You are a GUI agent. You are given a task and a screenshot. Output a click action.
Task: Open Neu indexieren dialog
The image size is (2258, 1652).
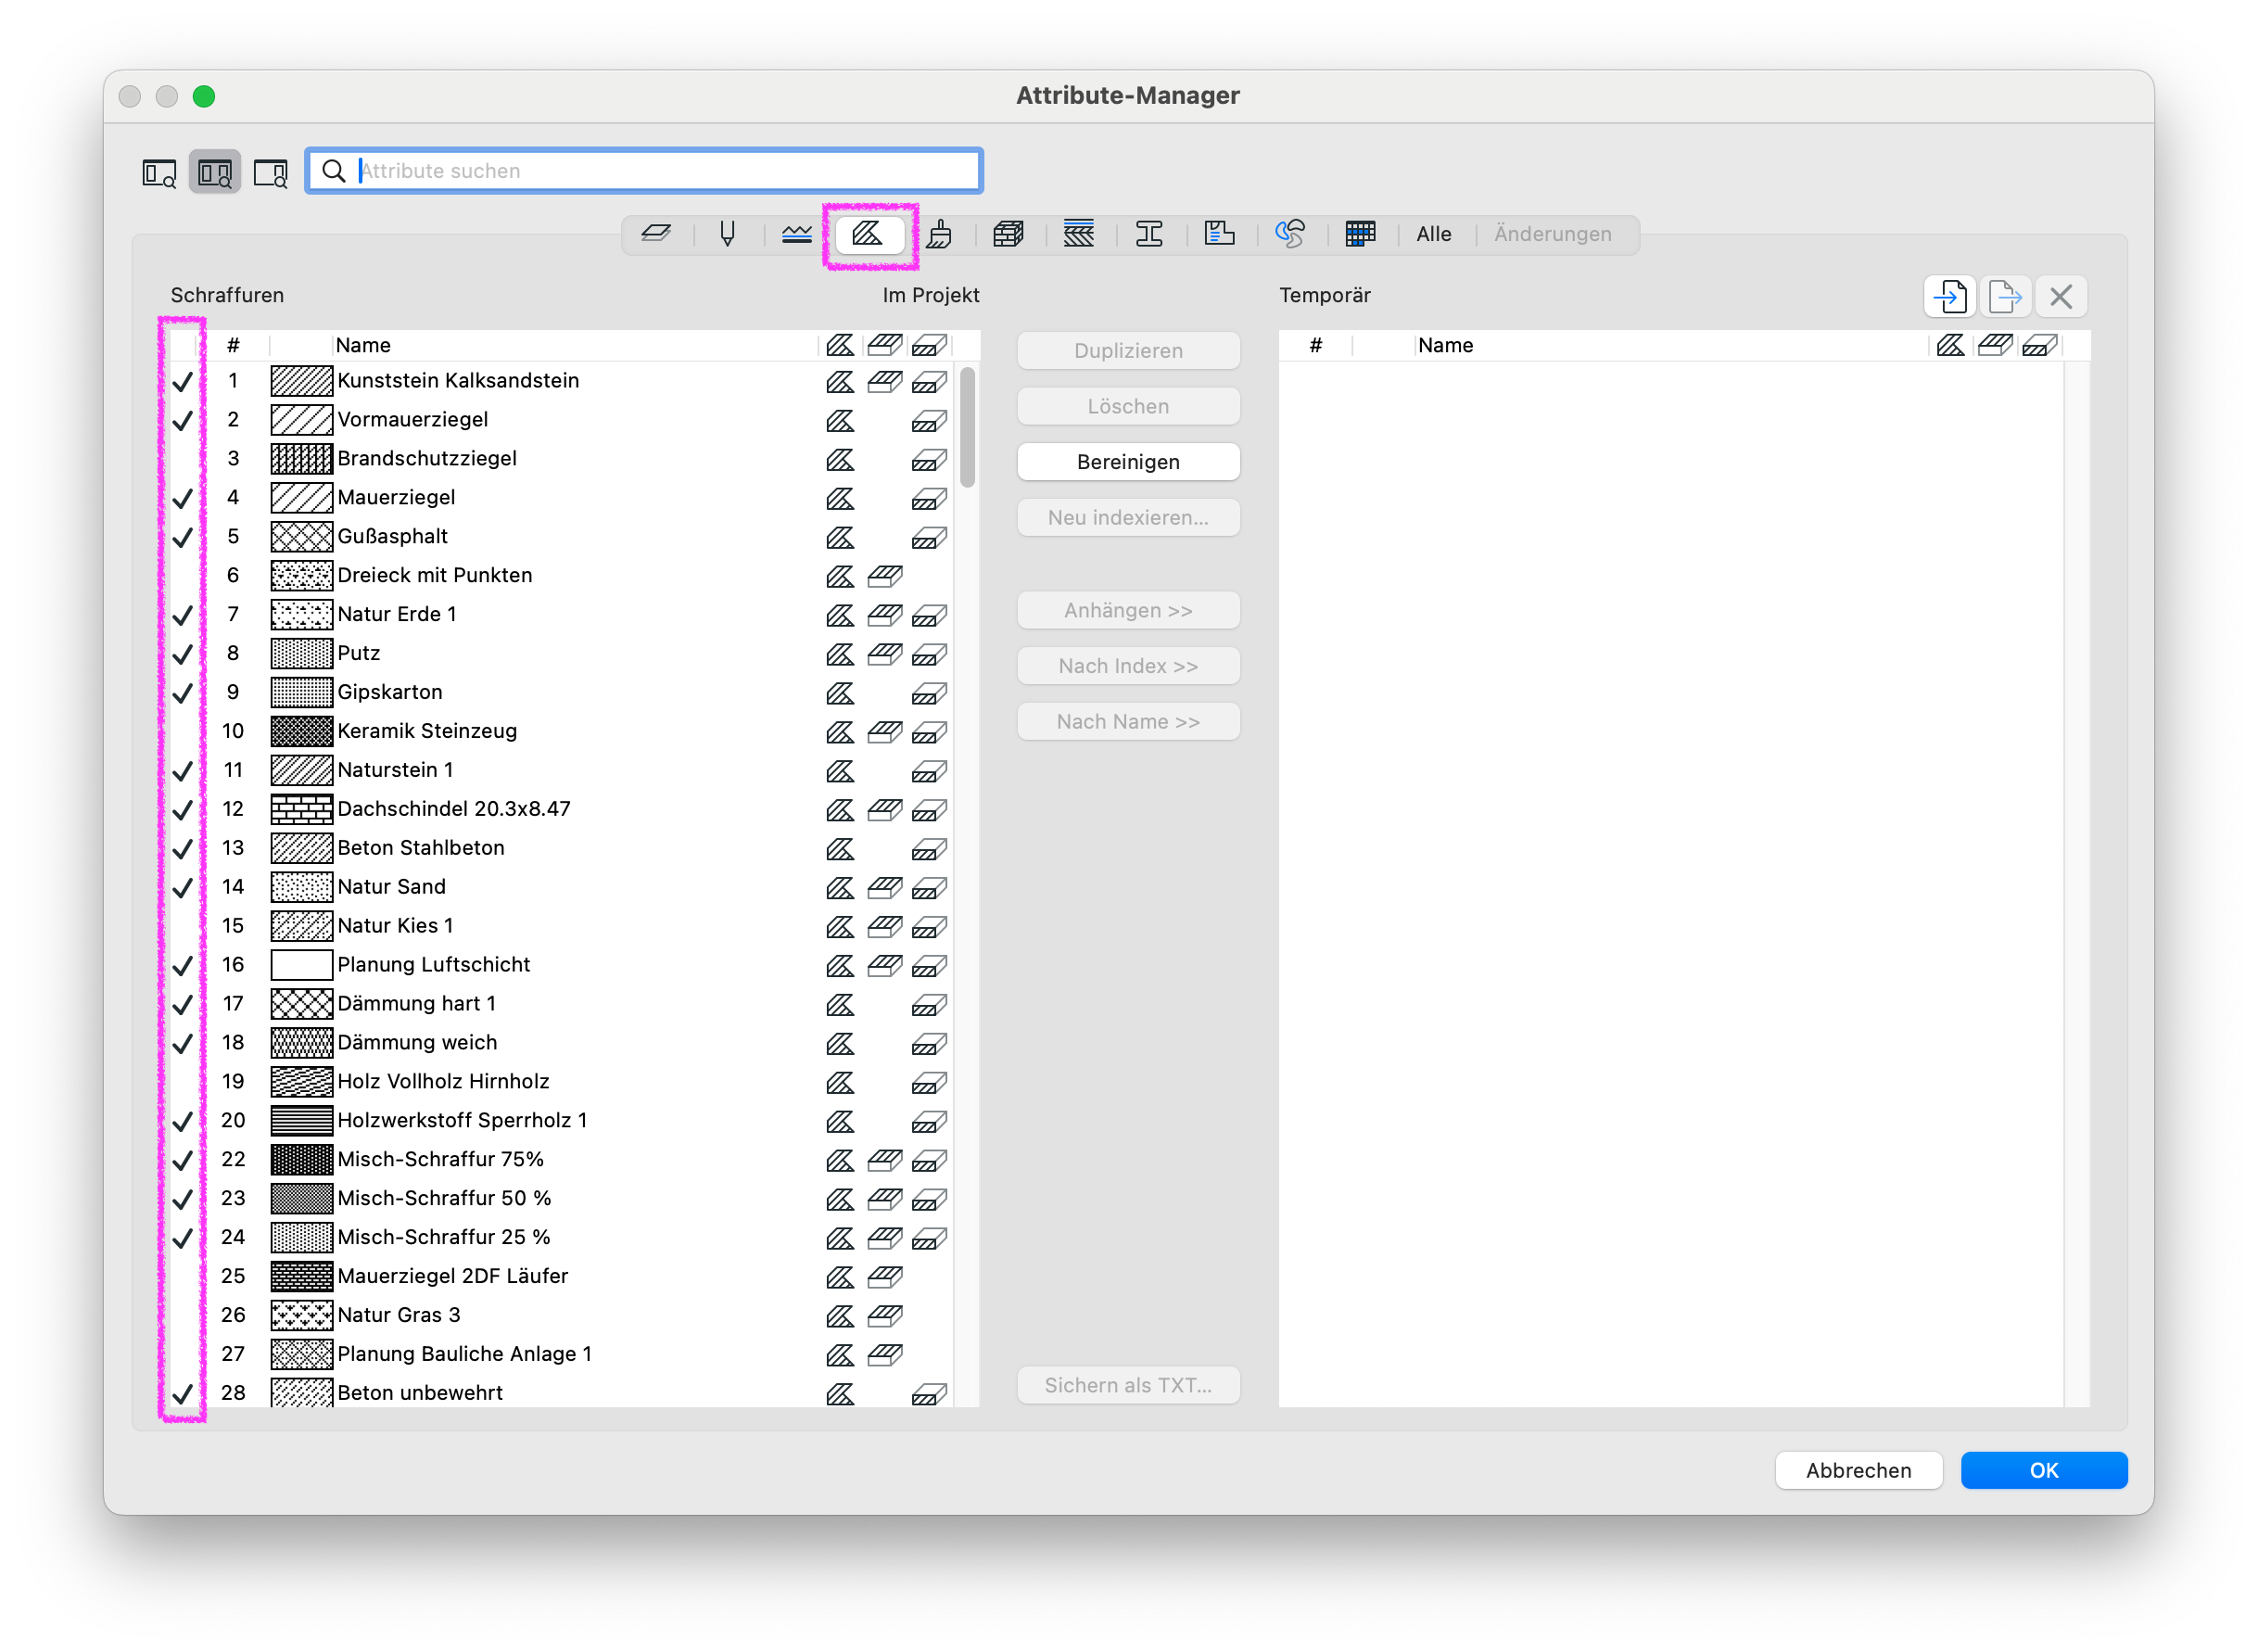click(x=1128, y=518)
